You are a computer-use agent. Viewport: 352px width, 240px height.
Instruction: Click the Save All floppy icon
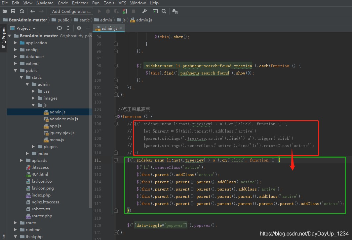(x=13, y=11)
